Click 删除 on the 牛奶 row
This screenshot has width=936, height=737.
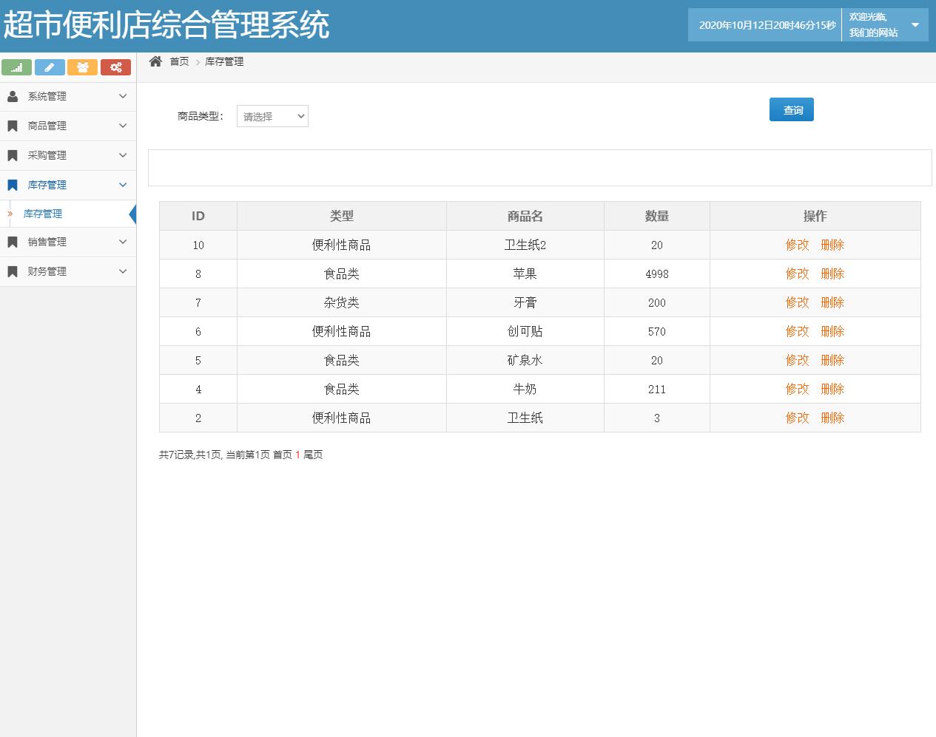[x=832, y=389]
